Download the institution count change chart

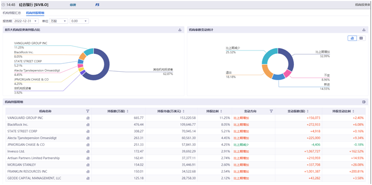(x=364, y=30)
